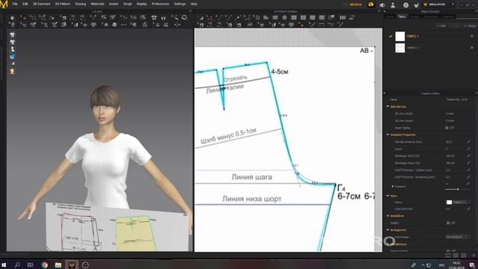
Task: Toggle the Seam Taping checkbox
Action: point(447,128)
